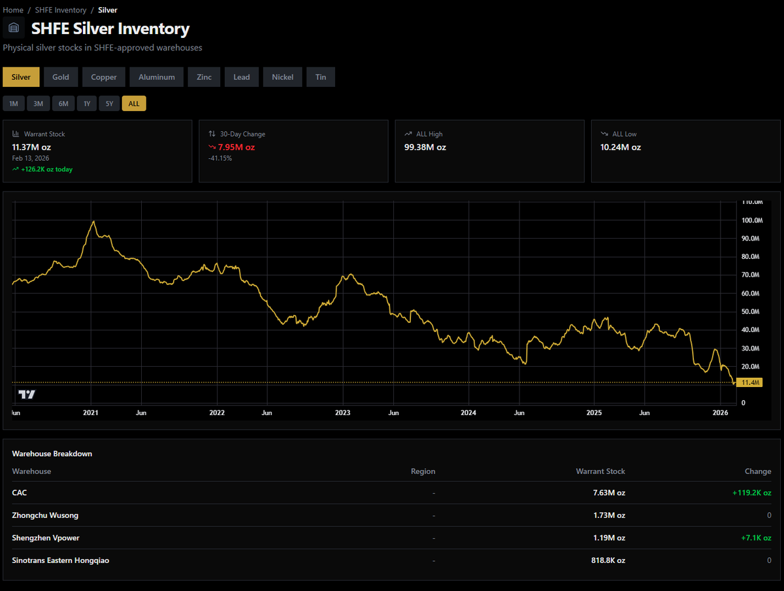
Task: Switch to the Tin metal tab
Action: pyautogui.click(x=321, y=77)
